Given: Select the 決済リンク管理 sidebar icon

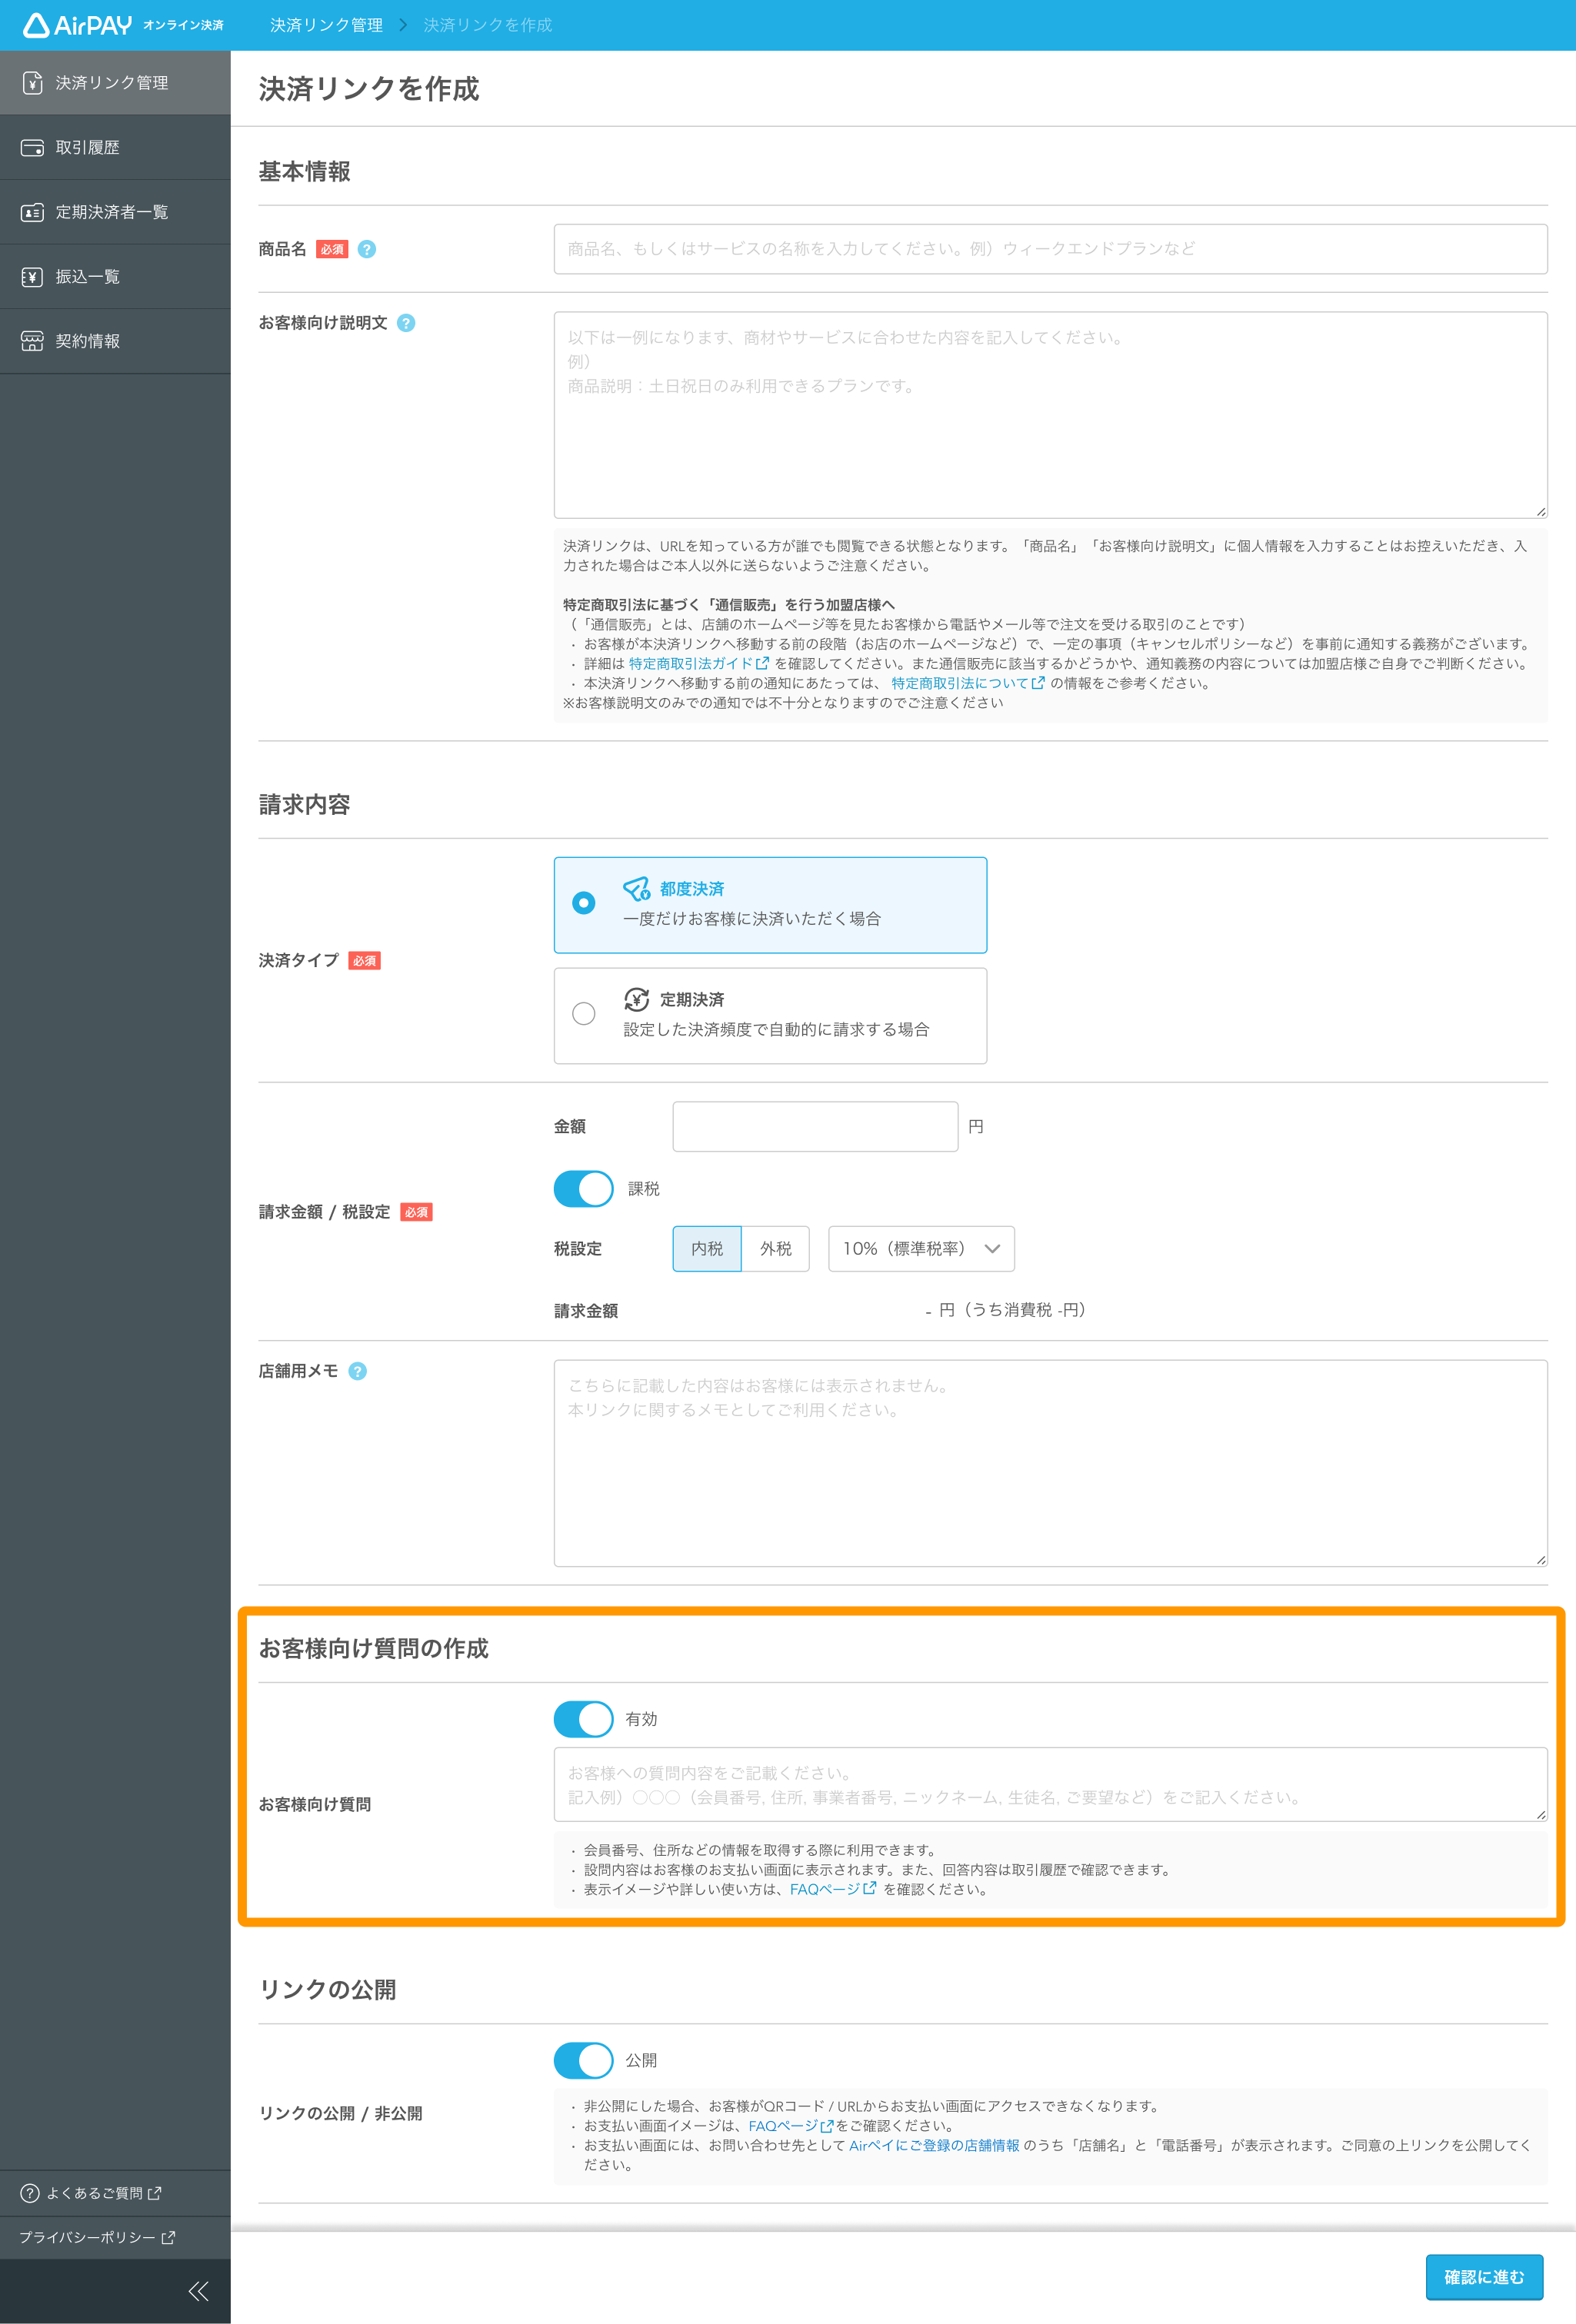Looking at the screenshot, I should point(33,83).
